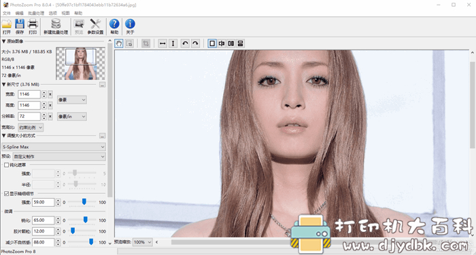
Task: Enable the 钝化遮罩 unsharp mask checkbox
Action: tap(6, 165)
